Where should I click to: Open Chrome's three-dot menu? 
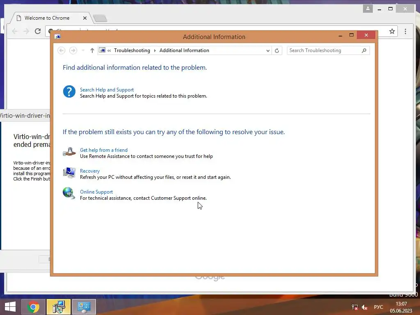406,31
